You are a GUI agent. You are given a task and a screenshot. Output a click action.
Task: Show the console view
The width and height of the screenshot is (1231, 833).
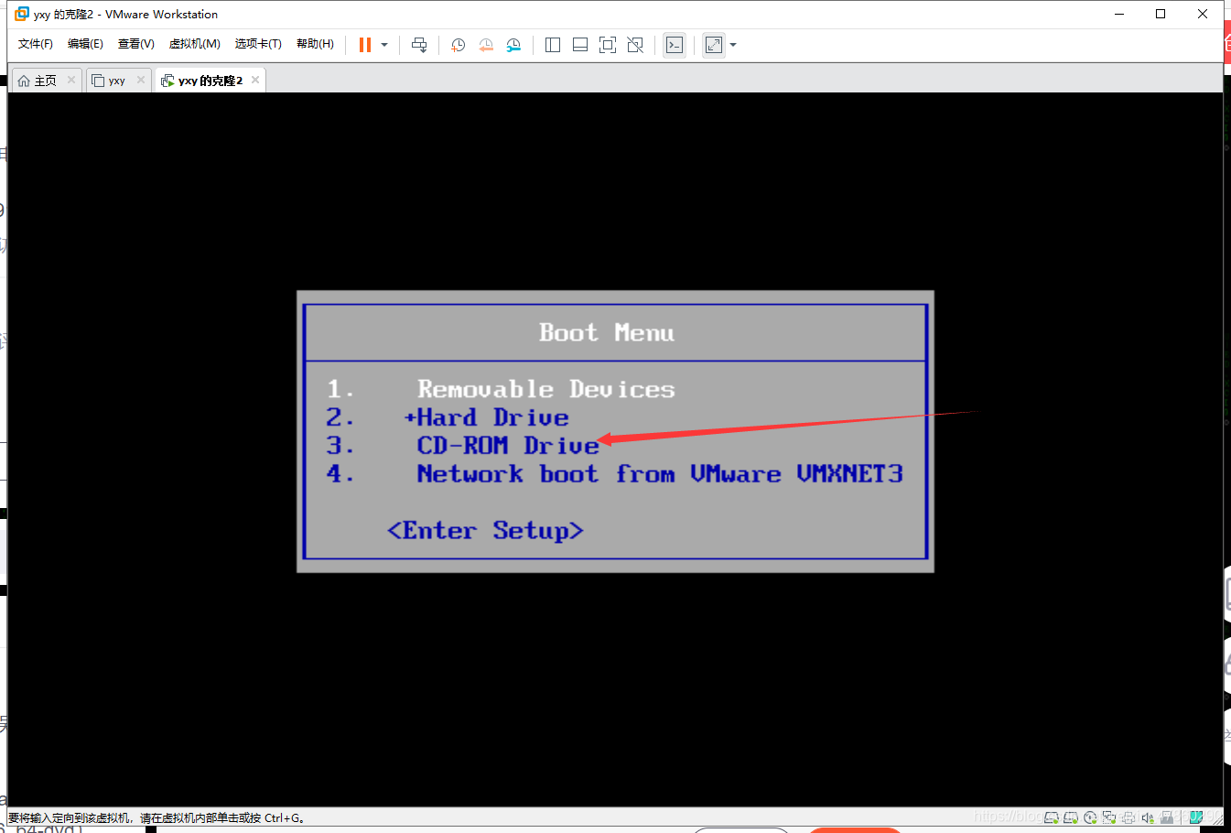point(675,45)
